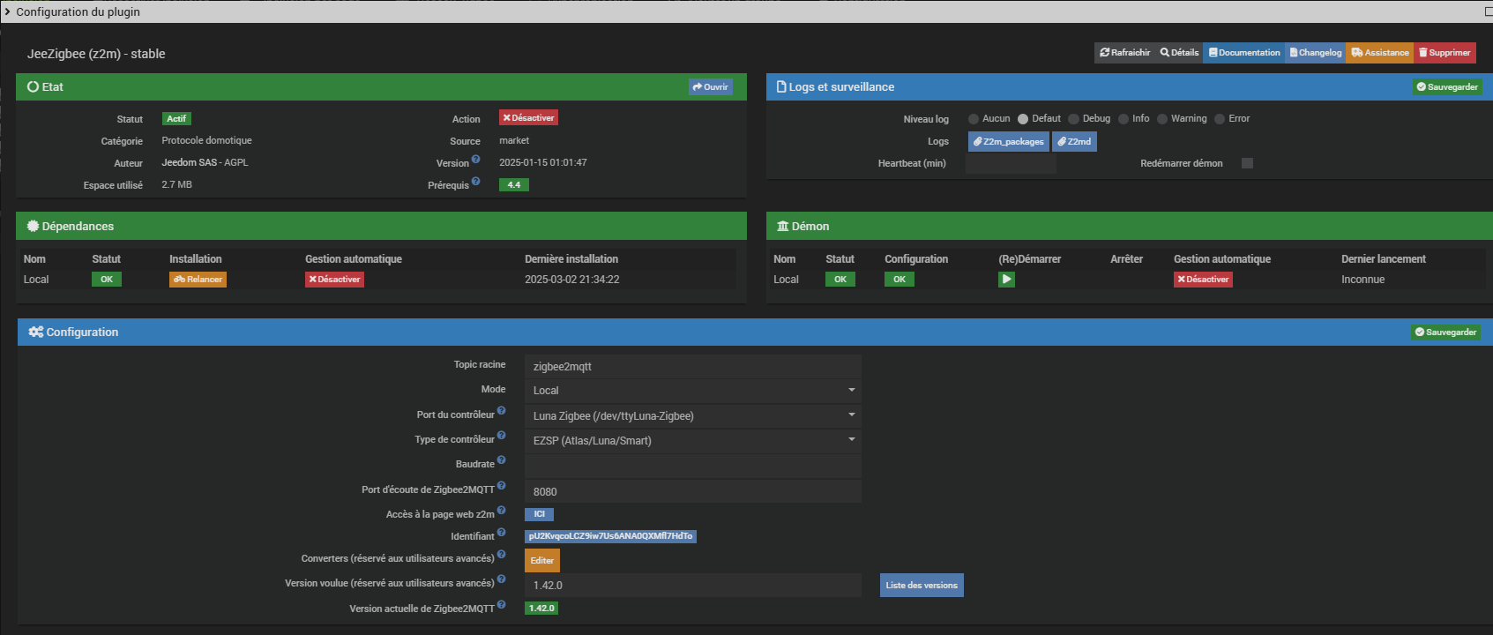This screenshot has width=1493, height=635.
Task: Click the Configuration gears icon
Action: [x=36, y=332]
